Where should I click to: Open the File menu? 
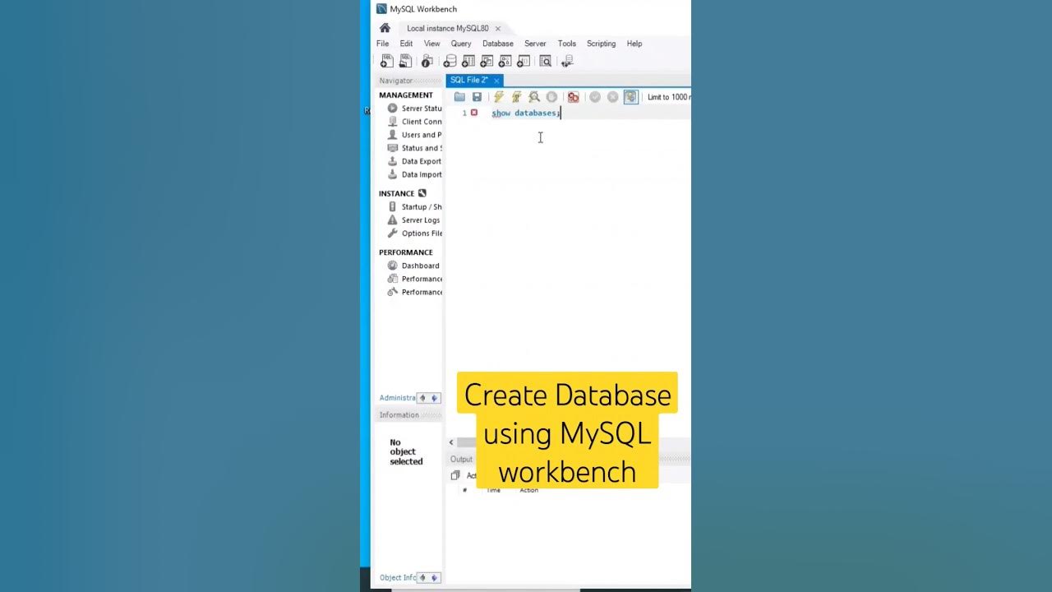pos(382,44)
